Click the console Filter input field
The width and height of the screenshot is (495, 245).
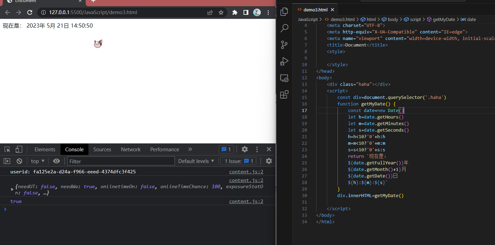point(121,161)
